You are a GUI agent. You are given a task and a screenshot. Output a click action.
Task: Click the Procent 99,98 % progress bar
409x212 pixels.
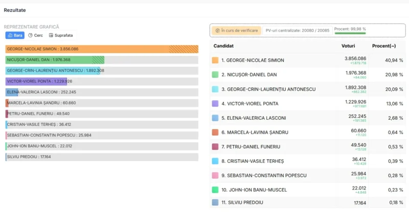tap(350, 33)
